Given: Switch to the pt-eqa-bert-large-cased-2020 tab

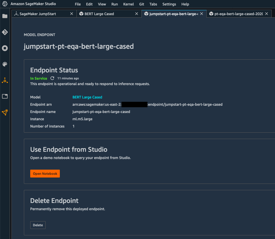Looking at the screenshot, I should [x=238, y=14].
